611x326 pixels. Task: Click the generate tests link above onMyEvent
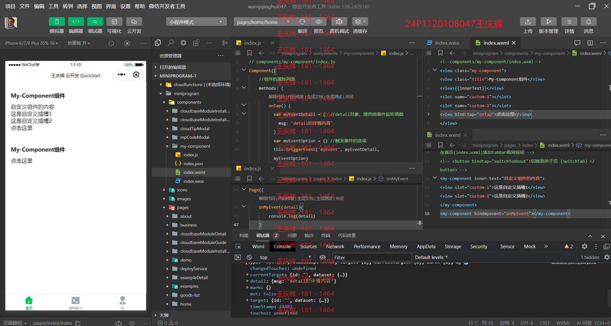[324, 198]
